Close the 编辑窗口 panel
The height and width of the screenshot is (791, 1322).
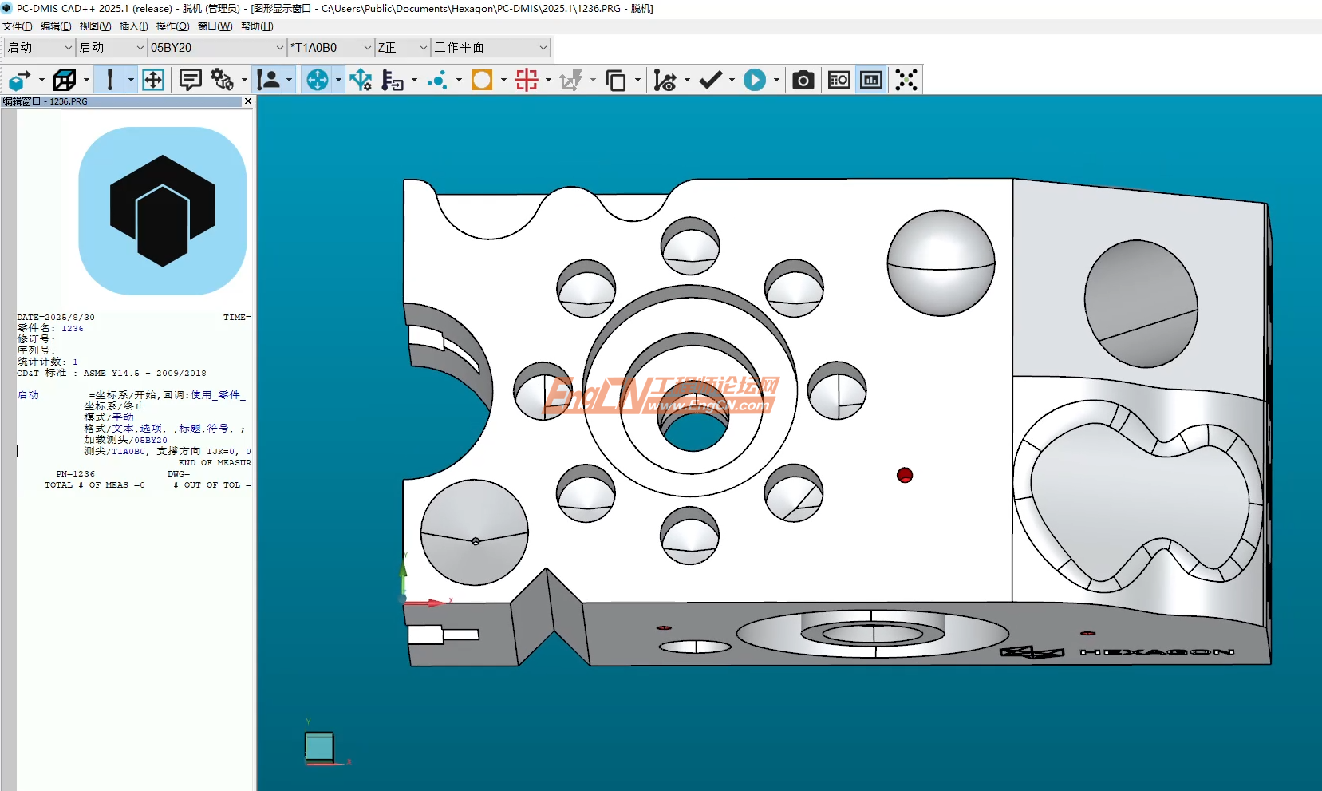pos(247,101)
